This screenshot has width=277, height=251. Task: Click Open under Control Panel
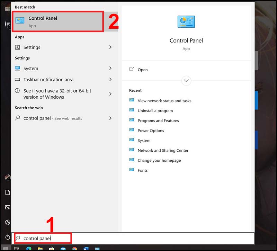142,70
